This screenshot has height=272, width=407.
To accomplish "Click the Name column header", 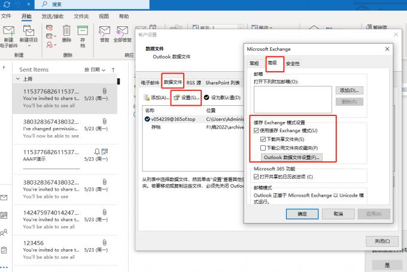I will tap(173, 111).
